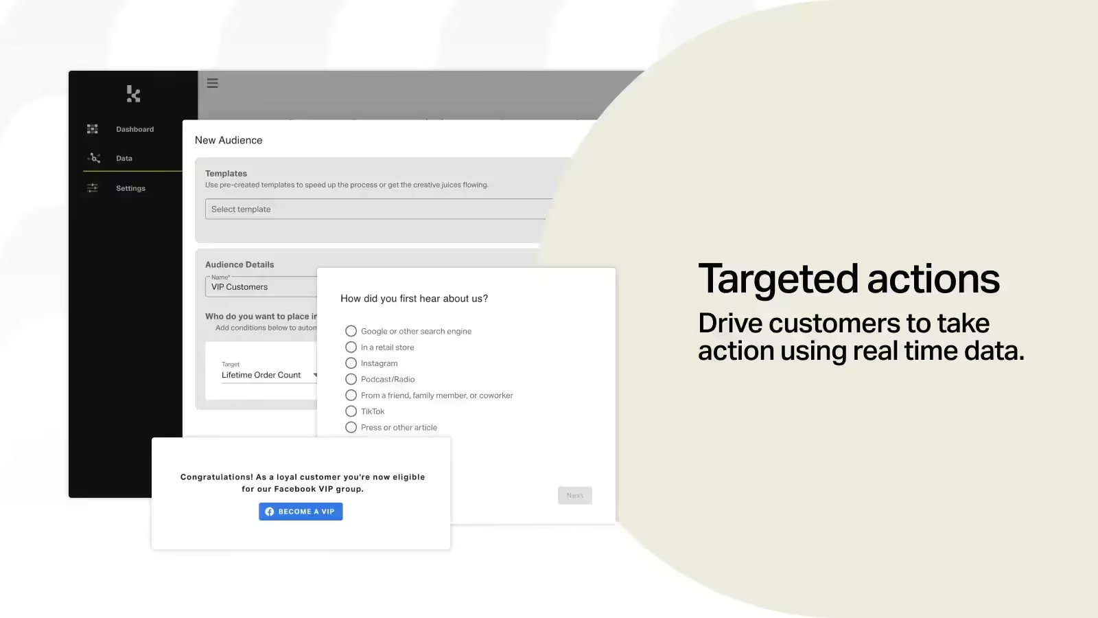Click the Next button in the survey
The width and height of the screenshot is (1098, 618).
pyautogui.click(x=575, y=496)
